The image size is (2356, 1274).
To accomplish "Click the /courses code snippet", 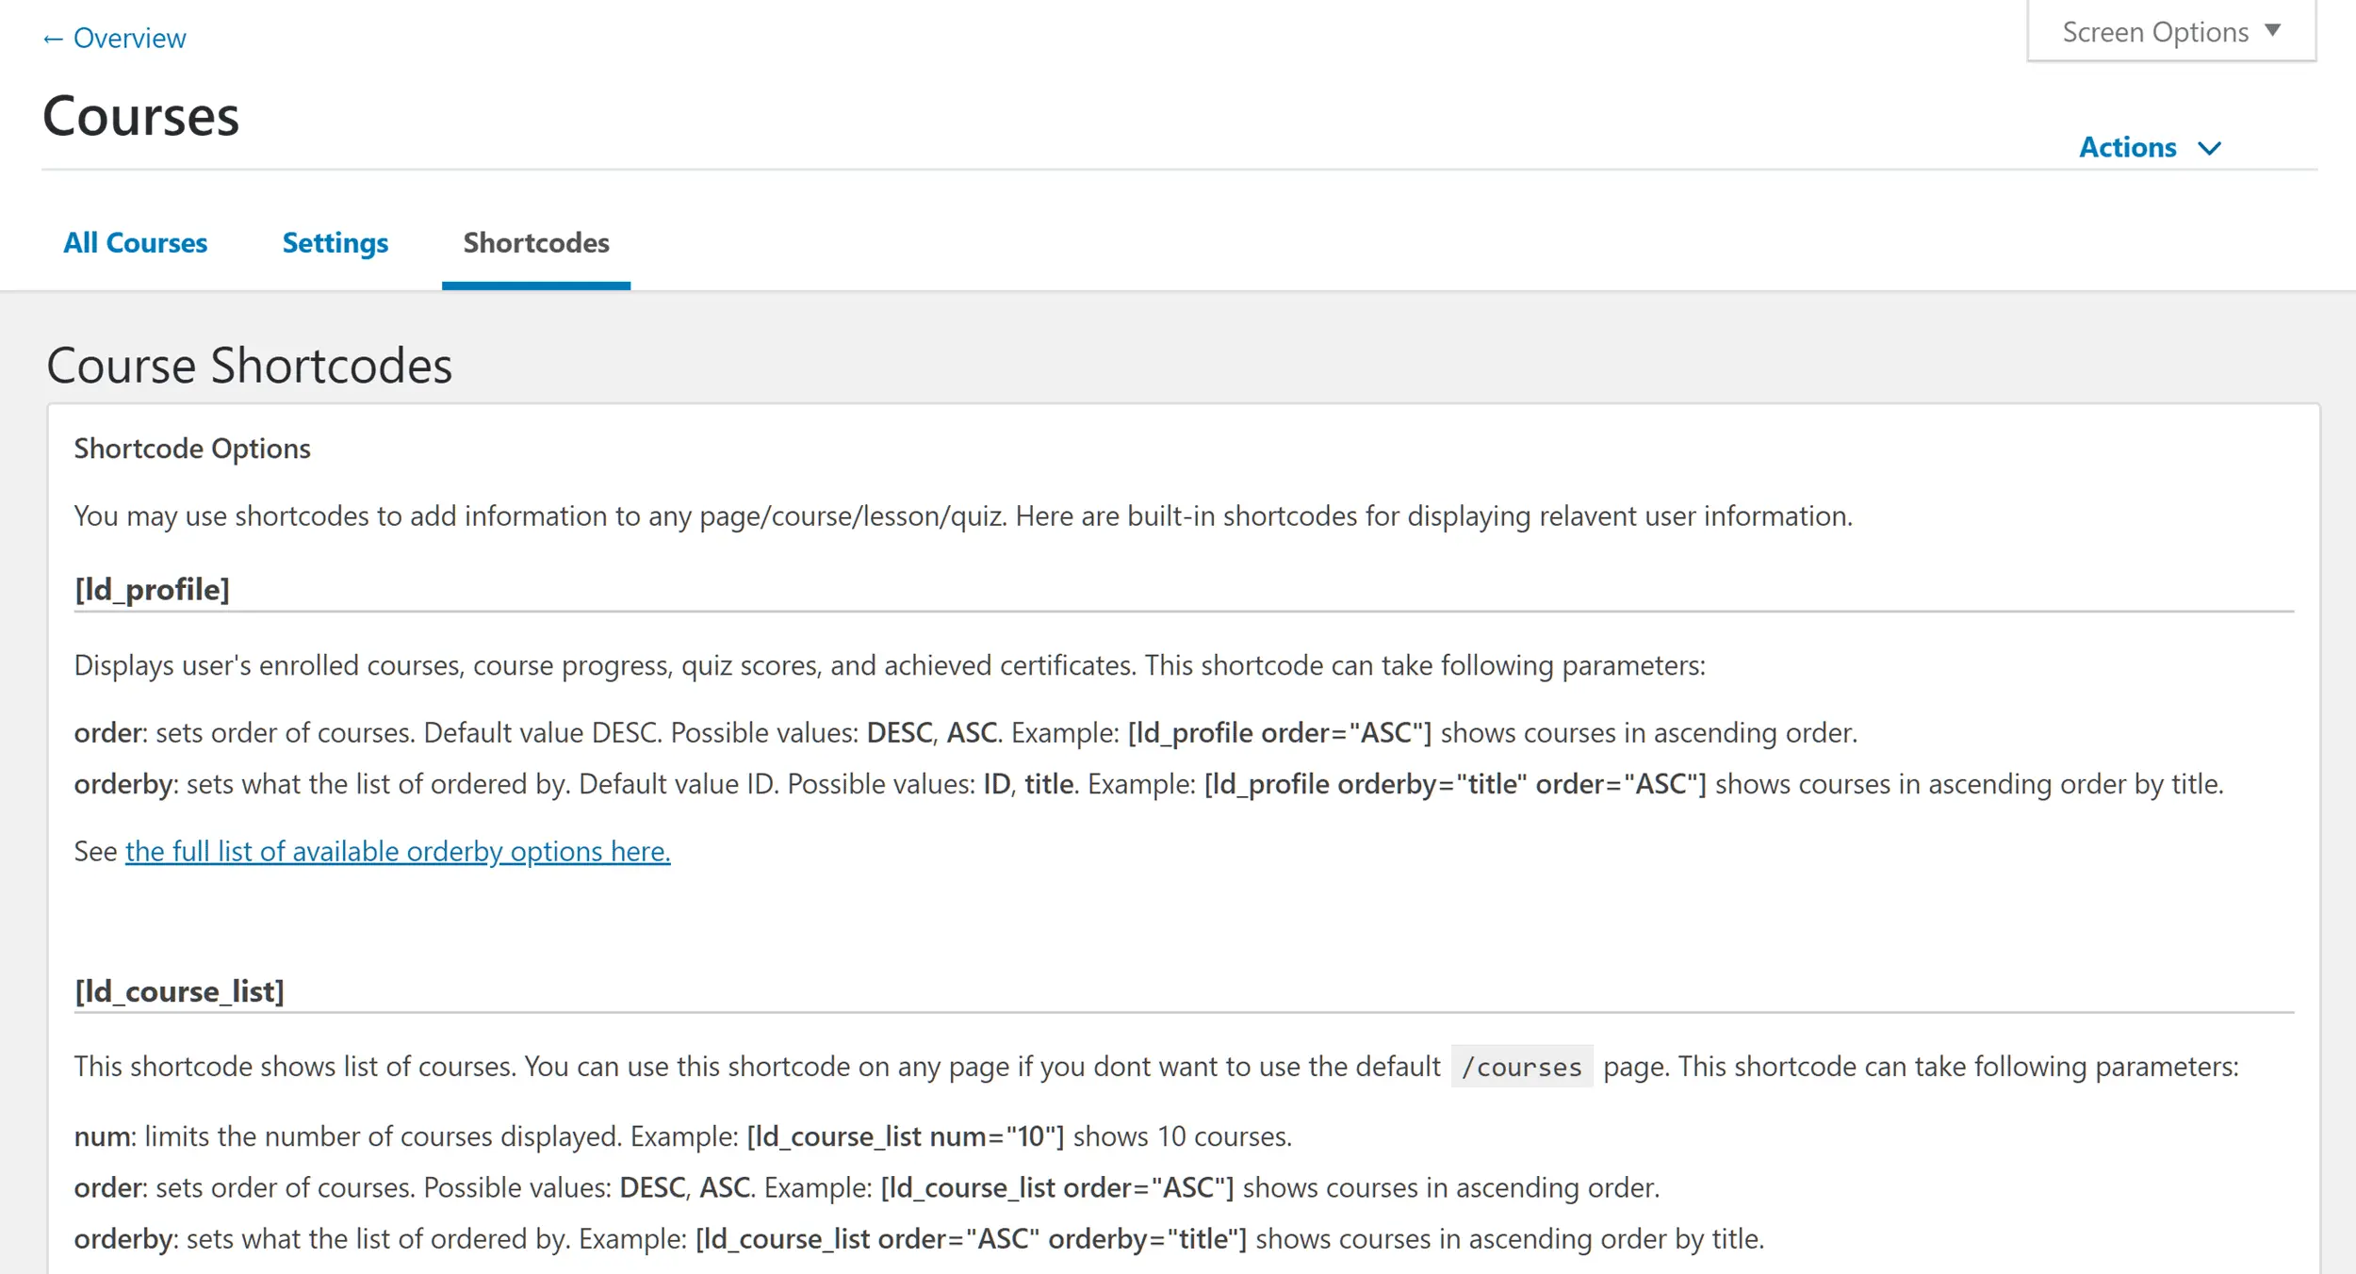I will coord(1521,1067).
